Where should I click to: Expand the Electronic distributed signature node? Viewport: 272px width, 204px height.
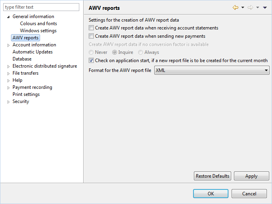pyautogui.click(x=8, y=66)
